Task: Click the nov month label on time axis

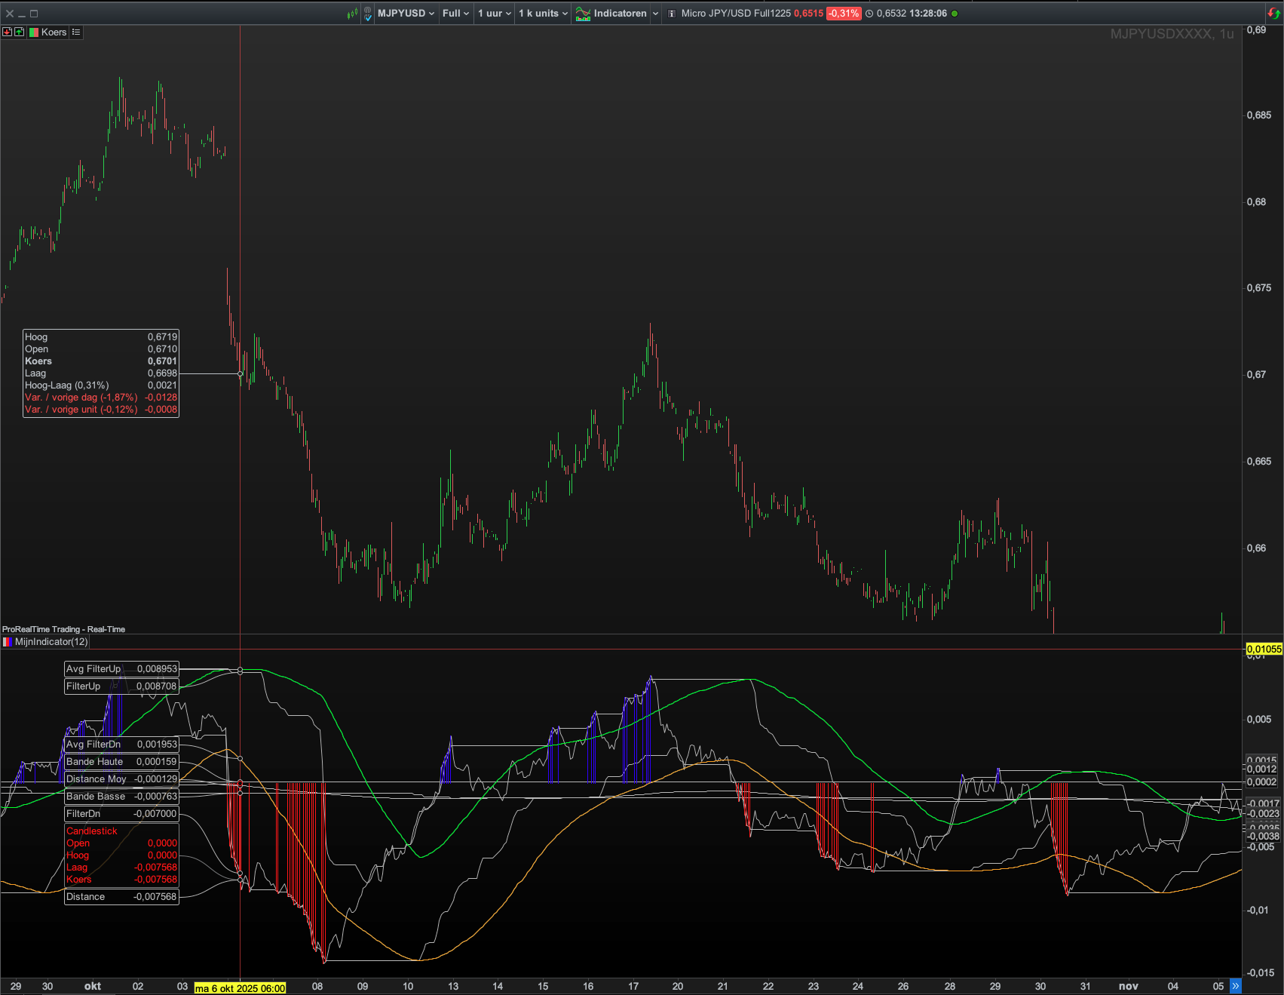Action: (1129, 986)
